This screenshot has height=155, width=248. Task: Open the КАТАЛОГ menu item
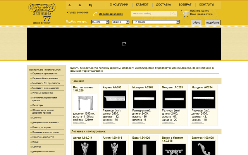tap(142, 5)
